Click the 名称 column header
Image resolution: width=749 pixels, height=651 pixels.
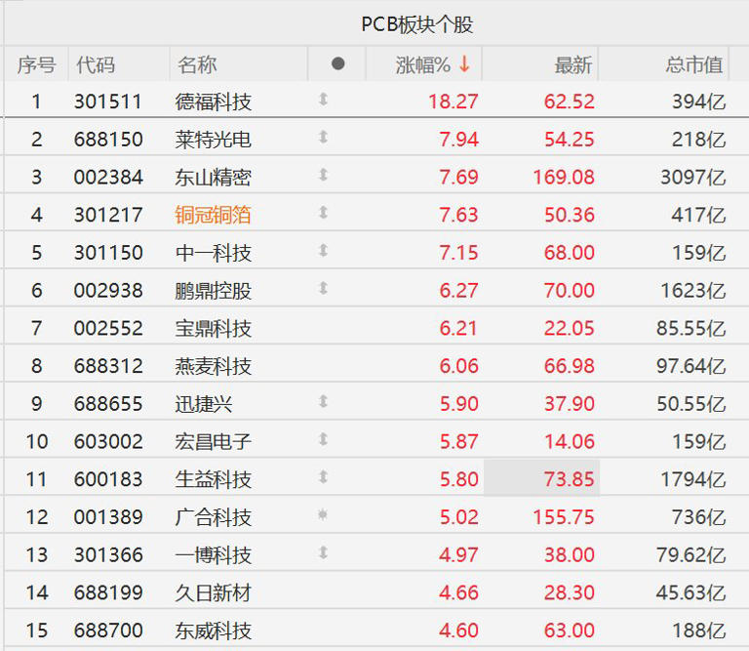(x=197, y=65)
